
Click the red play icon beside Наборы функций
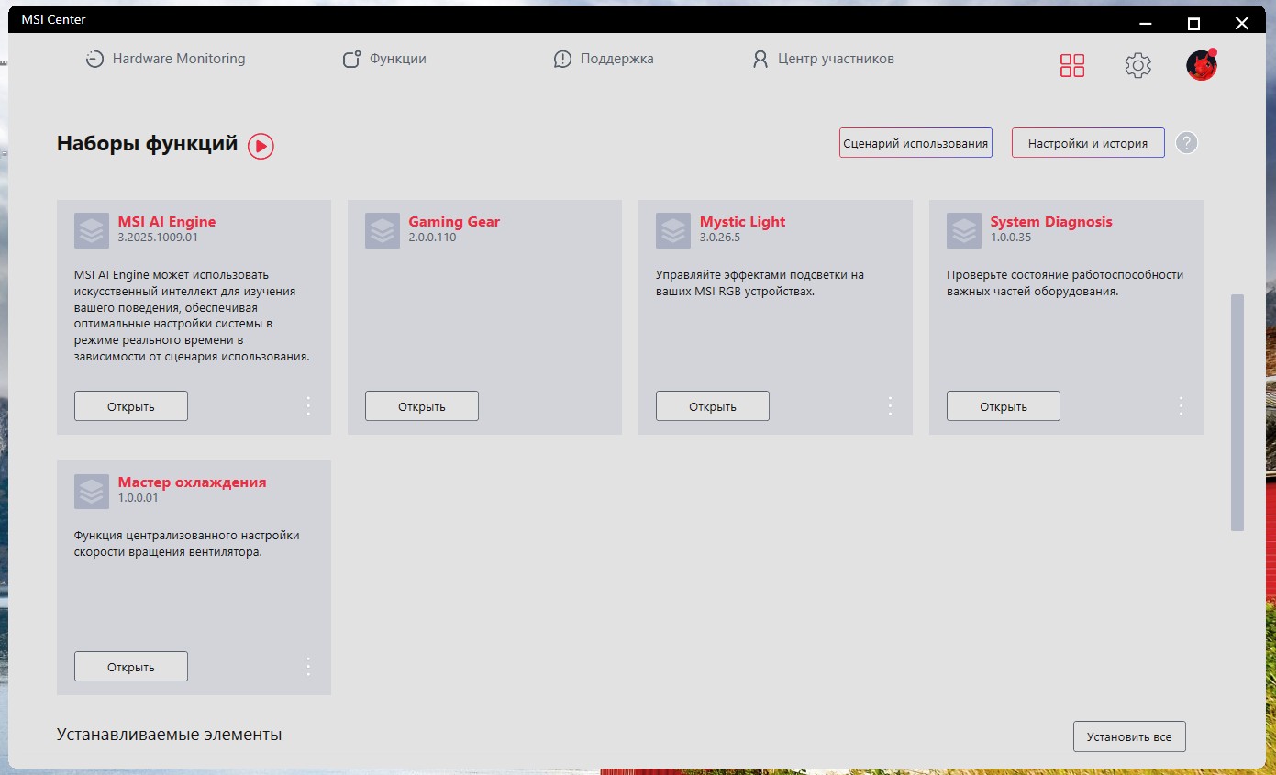261,146
